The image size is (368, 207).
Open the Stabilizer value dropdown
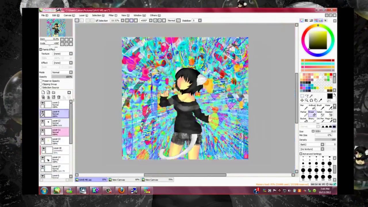(x=200, y=20)
